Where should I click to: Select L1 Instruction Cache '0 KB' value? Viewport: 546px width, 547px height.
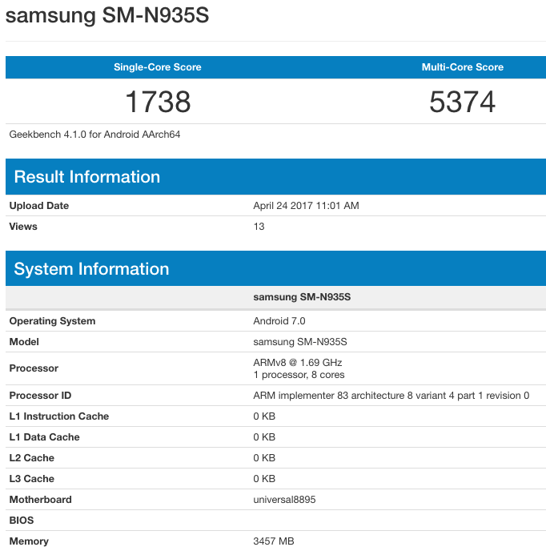[264, 416]
